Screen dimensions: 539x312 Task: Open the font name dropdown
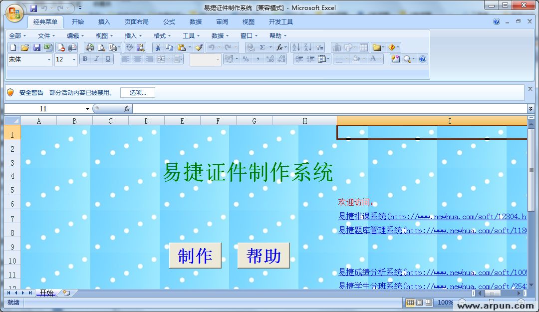[50, 59]
